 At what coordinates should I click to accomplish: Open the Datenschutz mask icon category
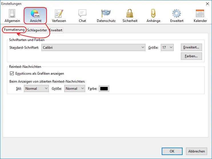point(106,16)
